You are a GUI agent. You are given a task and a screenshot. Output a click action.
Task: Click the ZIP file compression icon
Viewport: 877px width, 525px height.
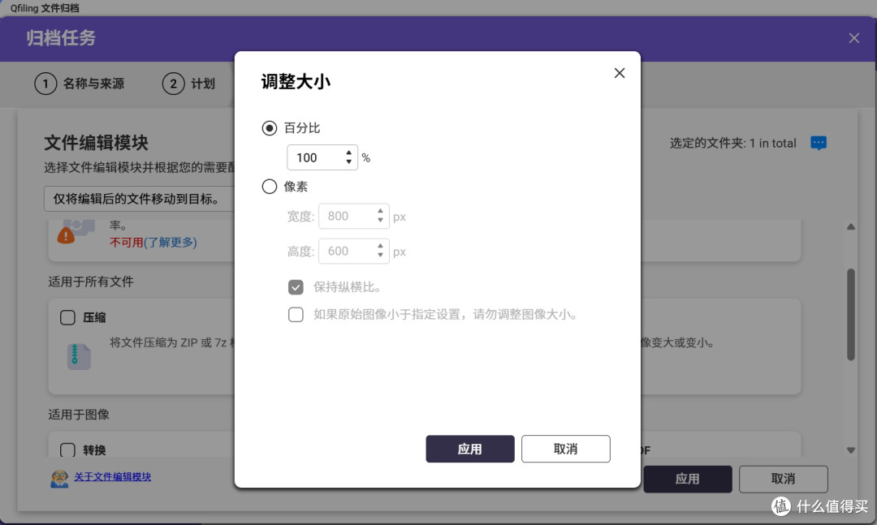click(79, 357)
